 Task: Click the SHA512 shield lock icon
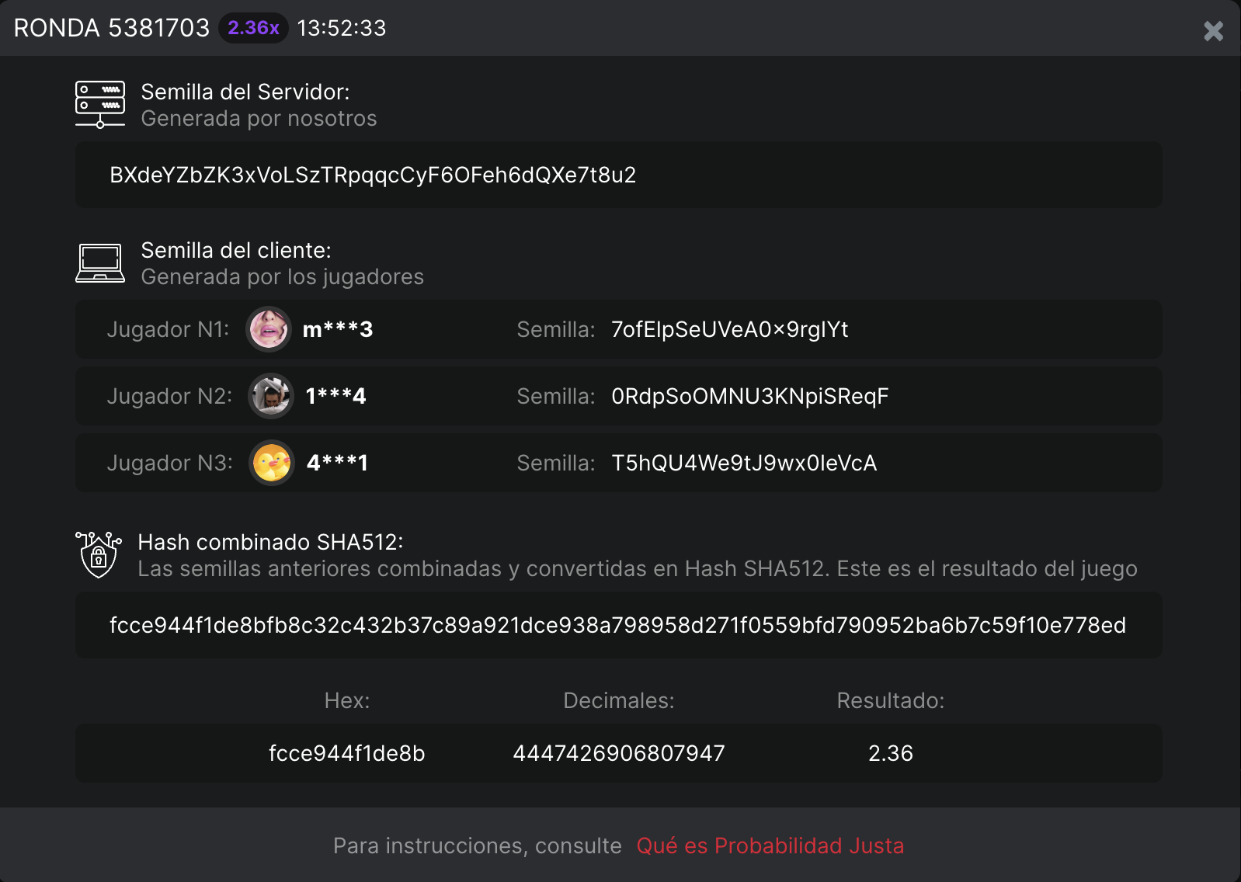[x=99, y=554]
